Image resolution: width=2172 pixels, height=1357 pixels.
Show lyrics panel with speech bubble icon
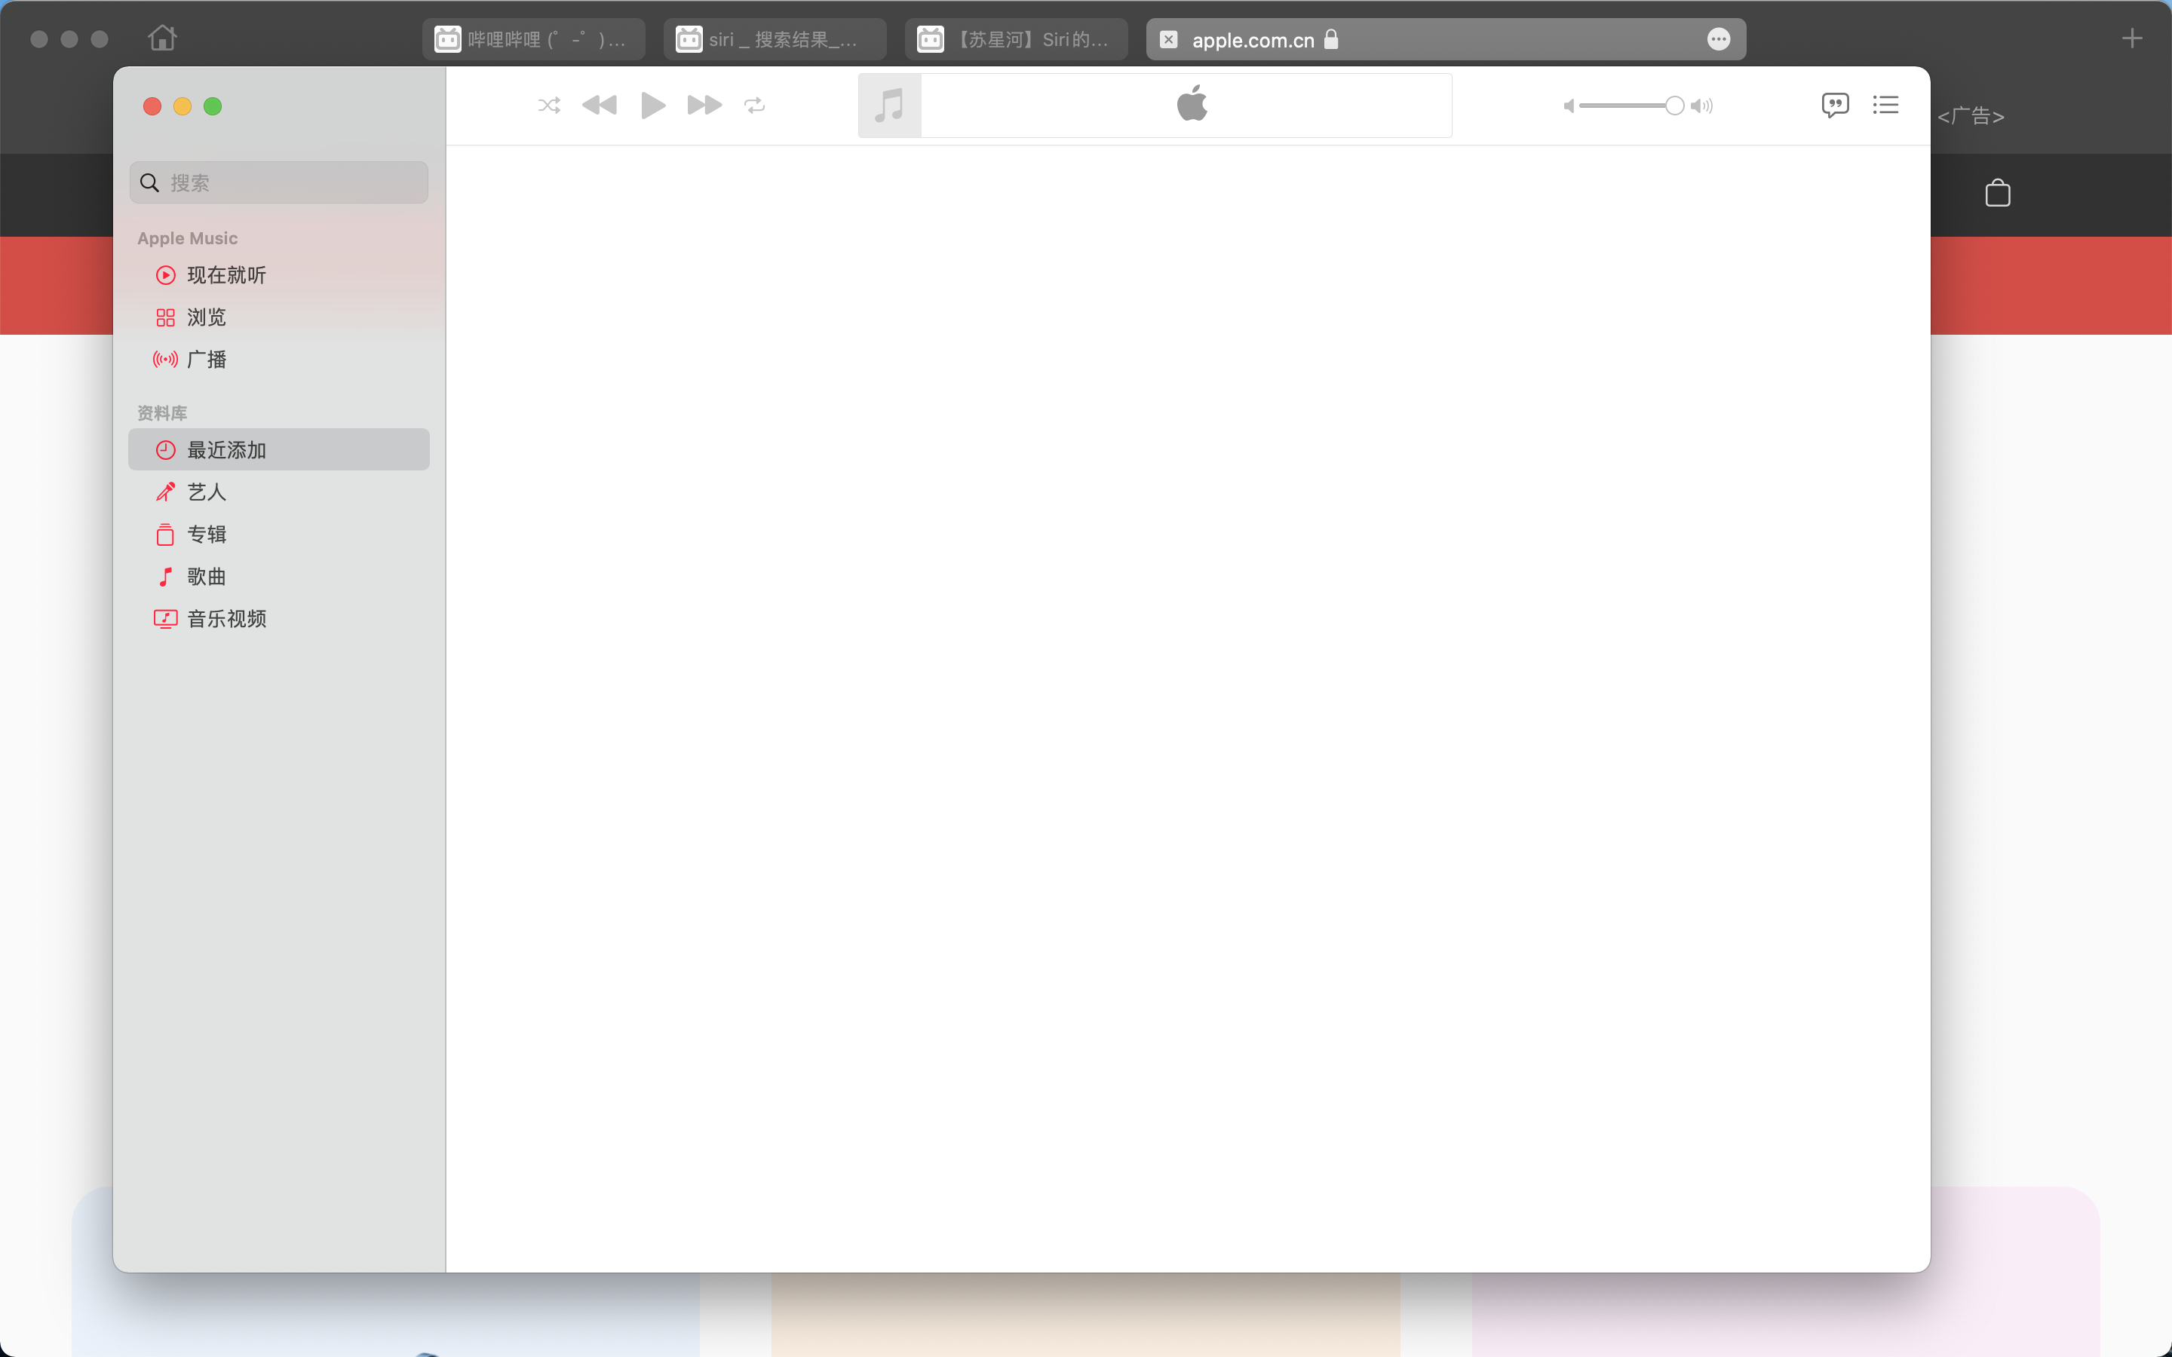point(1835,105)
